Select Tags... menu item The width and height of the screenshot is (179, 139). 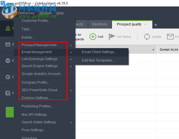[27, 29]
